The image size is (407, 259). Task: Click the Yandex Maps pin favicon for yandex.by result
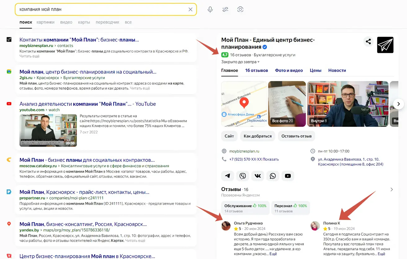point(9,224)
